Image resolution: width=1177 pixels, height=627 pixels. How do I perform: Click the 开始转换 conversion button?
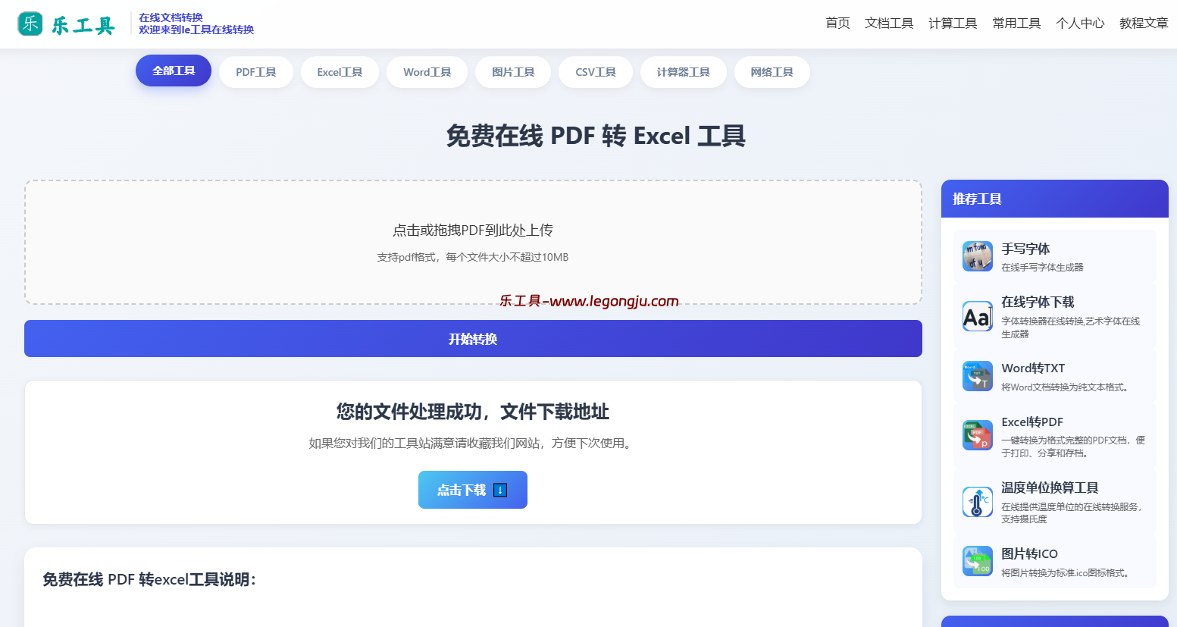[x=473, y=338]
